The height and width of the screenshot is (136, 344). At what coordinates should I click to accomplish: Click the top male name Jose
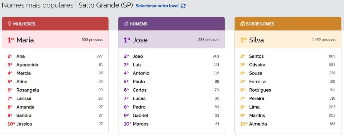140,40
